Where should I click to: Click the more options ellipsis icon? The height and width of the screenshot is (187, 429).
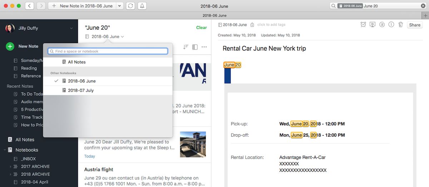click(204, 47)
